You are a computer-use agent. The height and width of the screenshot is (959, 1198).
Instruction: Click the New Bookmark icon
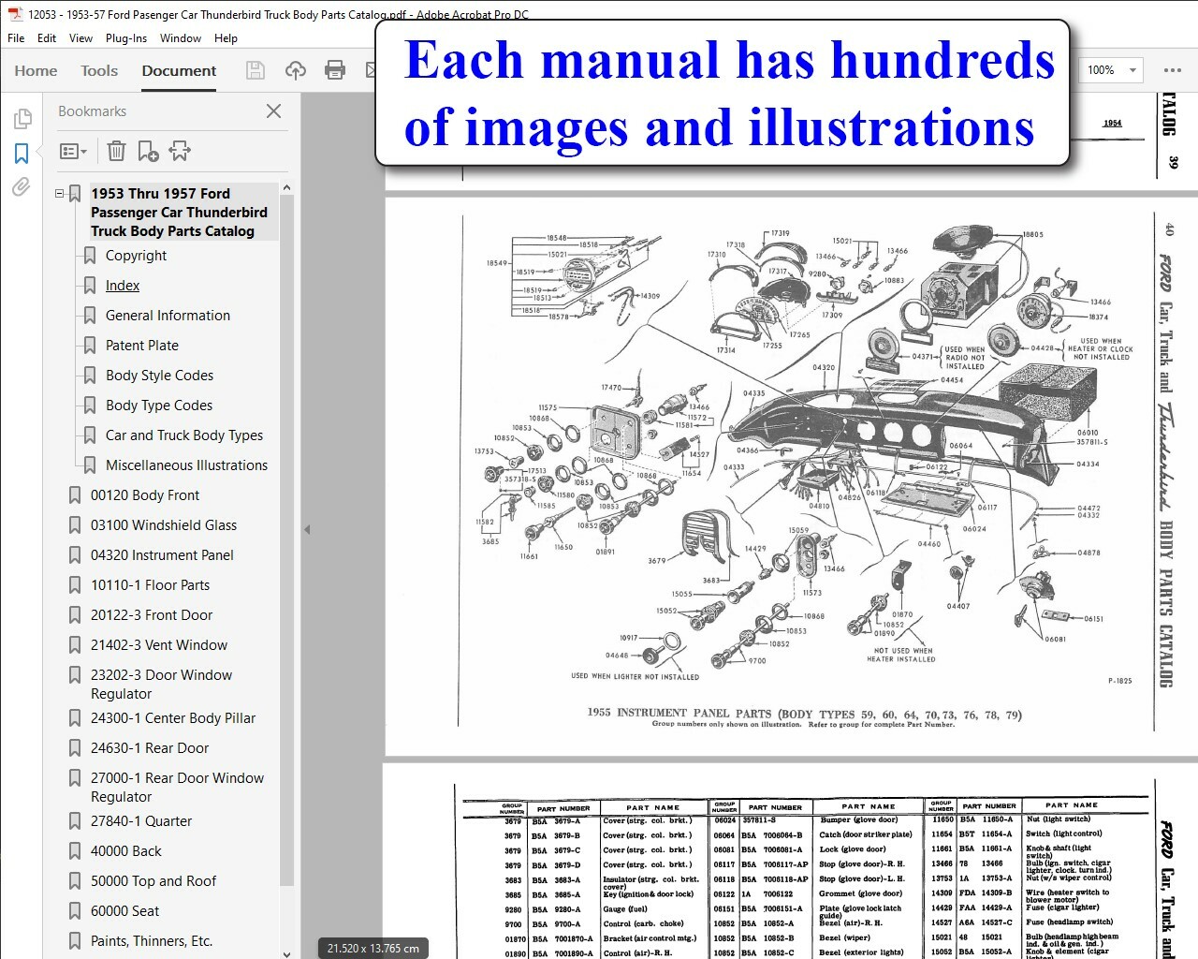148,151
